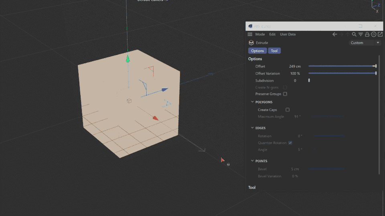Go up one level in Attributes

(x=347, y=34)
